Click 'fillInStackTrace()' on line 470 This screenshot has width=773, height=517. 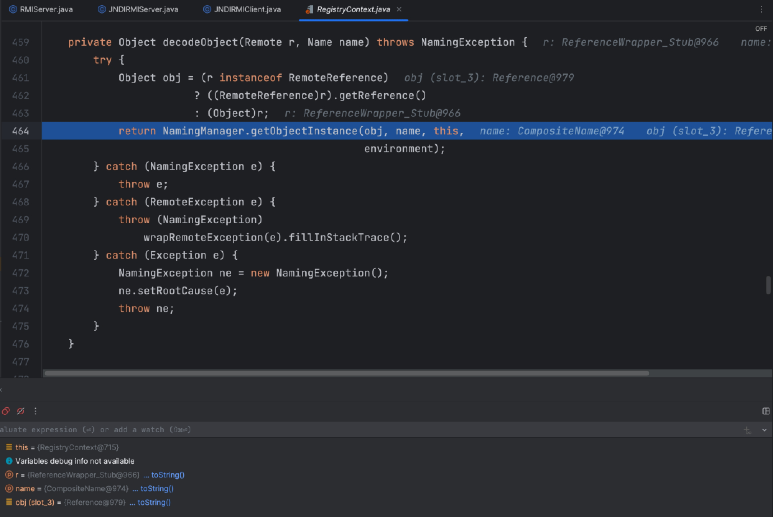tap(344, 238)
